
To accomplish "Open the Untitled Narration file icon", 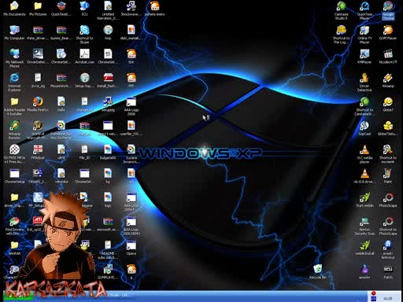I will 108,10.
